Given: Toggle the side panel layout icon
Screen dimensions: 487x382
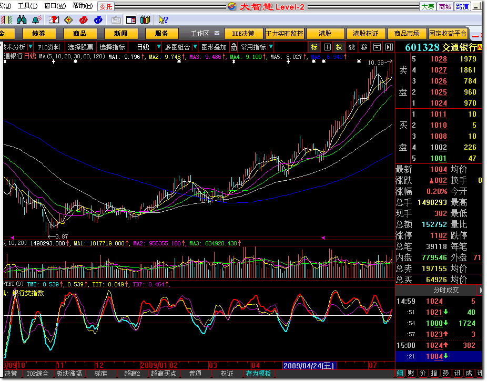Looking at the screenshot, I should [131, 20].
